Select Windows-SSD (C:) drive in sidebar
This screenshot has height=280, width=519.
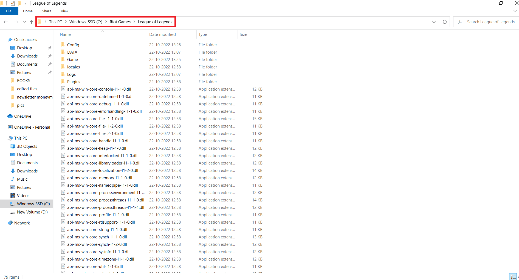click(26, 204)
